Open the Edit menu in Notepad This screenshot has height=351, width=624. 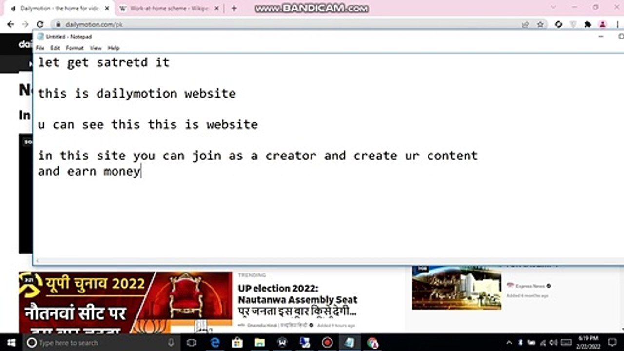55,48
